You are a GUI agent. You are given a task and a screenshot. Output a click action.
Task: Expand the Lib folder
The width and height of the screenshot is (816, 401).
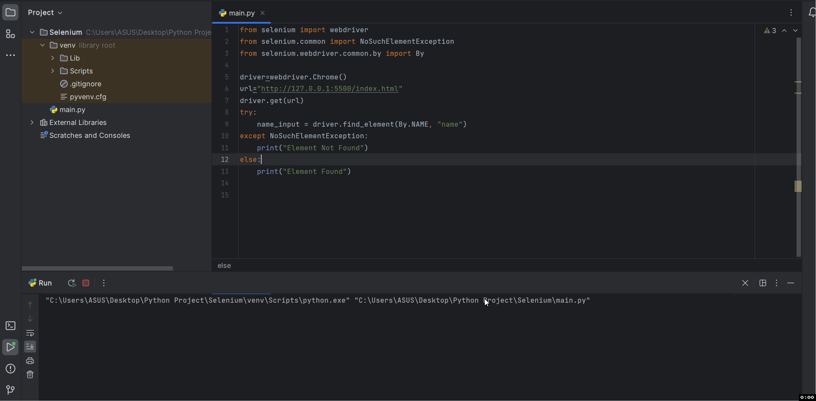pos(53,58)
